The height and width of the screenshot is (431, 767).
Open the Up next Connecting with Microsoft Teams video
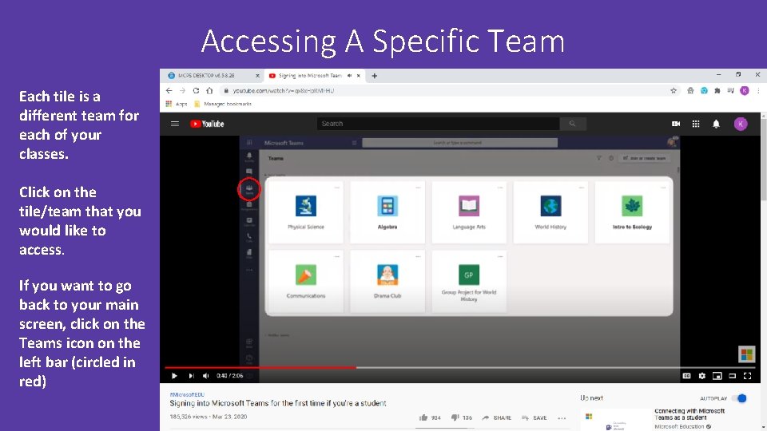[688, 414]
